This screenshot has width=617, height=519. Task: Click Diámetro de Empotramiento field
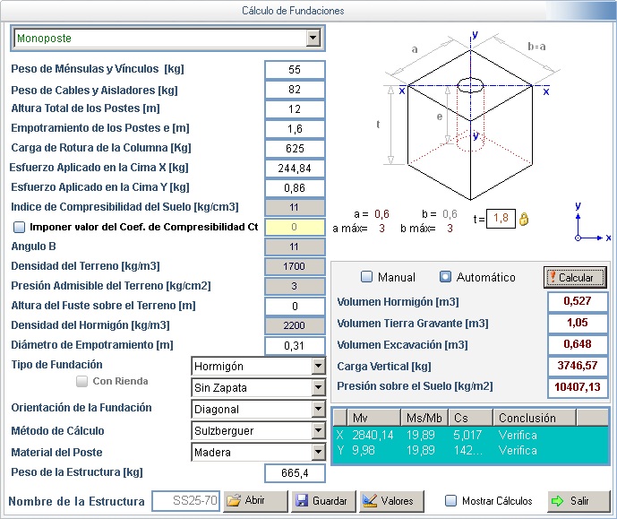pyautogui.click(x=295, y=346)
